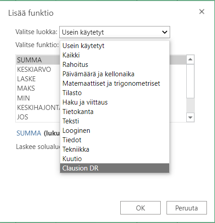Click scroll up arrow in function list
215x223 pixels.
[190, 59]
